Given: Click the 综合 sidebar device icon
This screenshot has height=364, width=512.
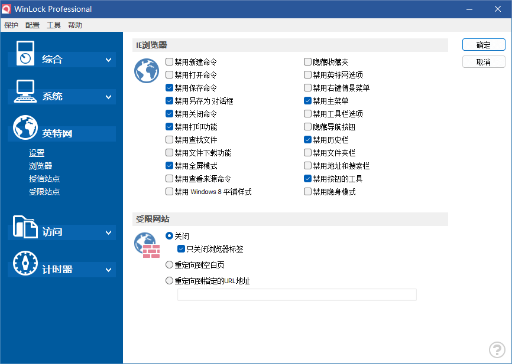Looking at the screenshot, I should (x=25, y=53).
